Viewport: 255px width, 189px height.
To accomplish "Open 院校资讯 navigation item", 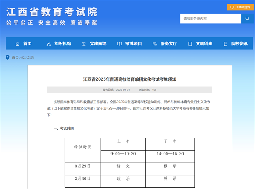I will click(240, 44).
